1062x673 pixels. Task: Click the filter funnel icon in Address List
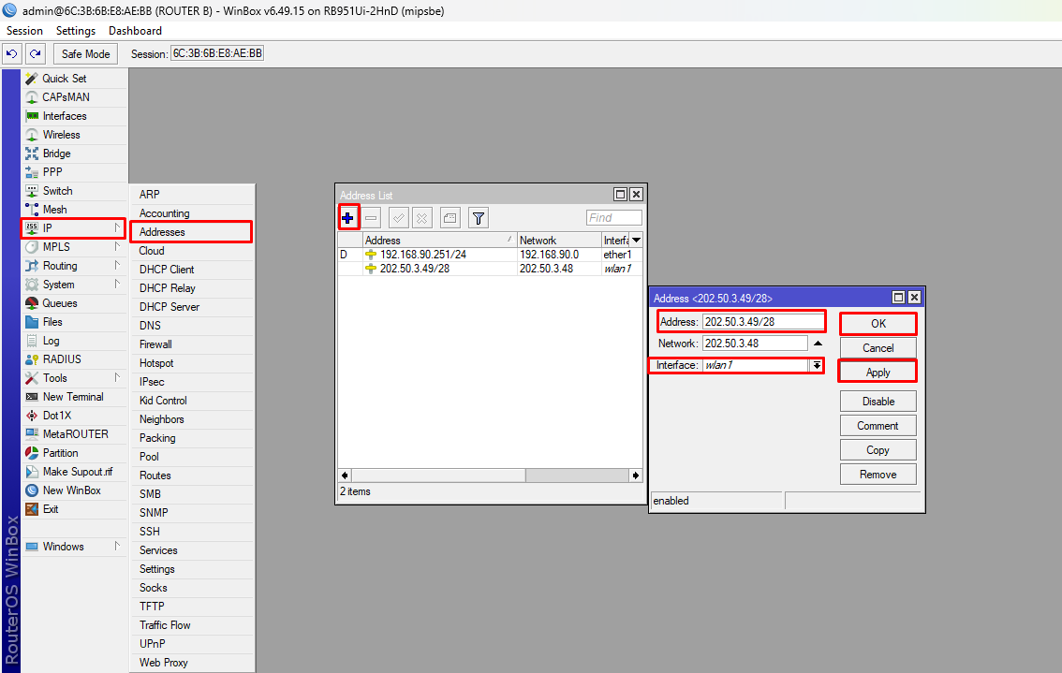[x=479, y=218]
